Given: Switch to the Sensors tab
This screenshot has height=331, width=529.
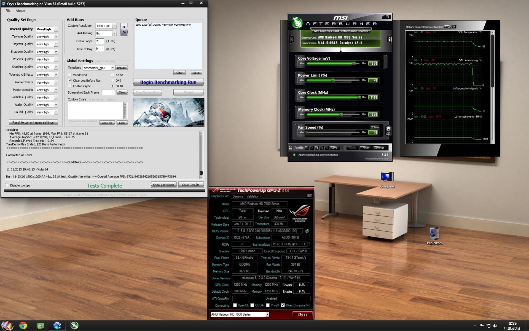Looking at the screenshot, I should tap(238, 196).
